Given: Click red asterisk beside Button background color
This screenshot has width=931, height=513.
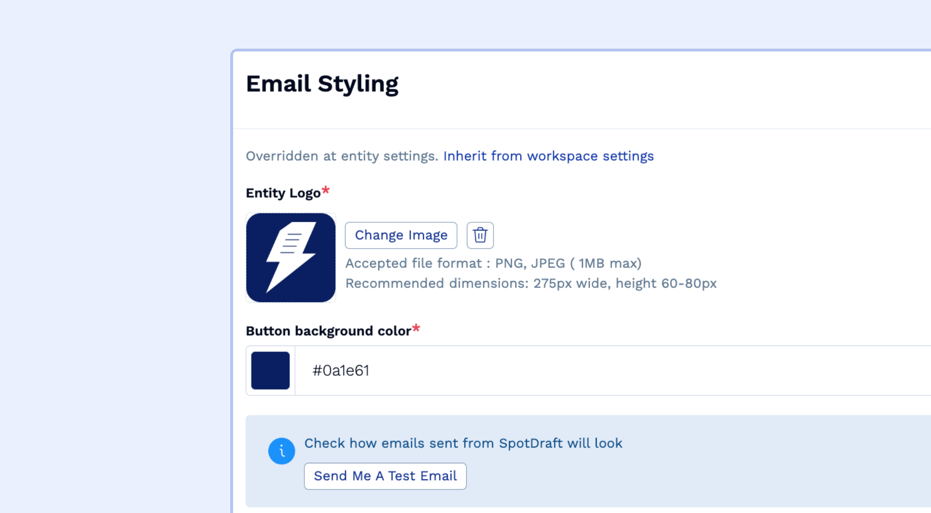Looking at the screenshot, I should point(416,328).
